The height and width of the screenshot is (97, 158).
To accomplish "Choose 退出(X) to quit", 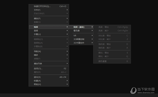I will click(49, 77).
